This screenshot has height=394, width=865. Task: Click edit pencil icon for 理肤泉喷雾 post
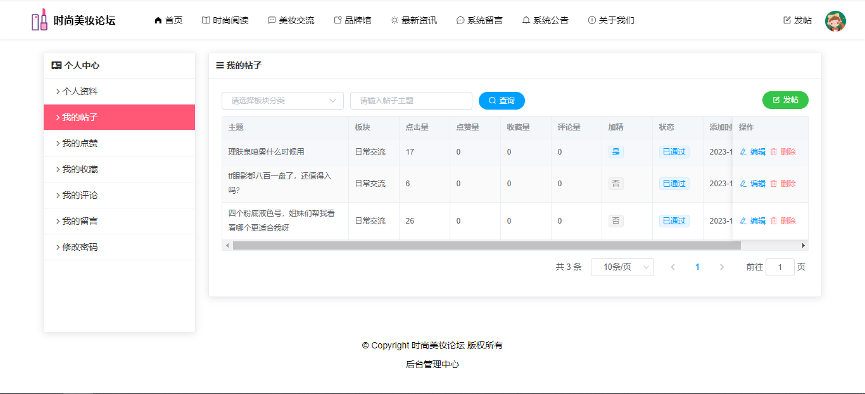click(743, 152)
